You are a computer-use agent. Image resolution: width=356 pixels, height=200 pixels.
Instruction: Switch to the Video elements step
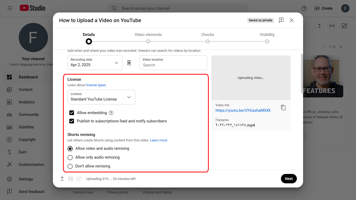click(148, 38)
